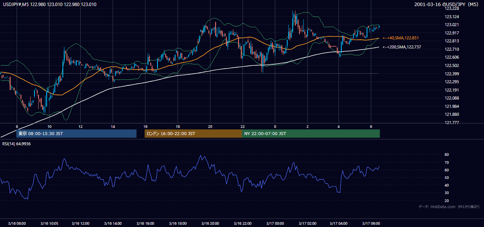Screen dimensions: 484x227
Task: Click hour tick 22 under price chart
Action: [242, 127]
